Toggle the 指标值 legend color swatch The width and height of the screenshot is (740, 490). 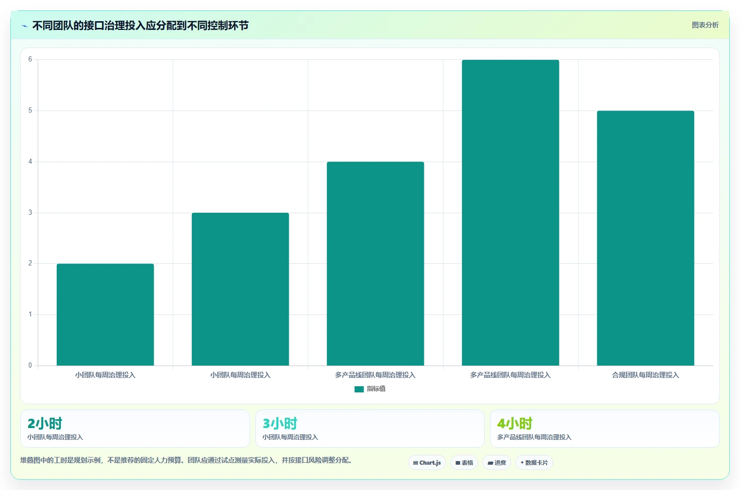coord(359,389)
